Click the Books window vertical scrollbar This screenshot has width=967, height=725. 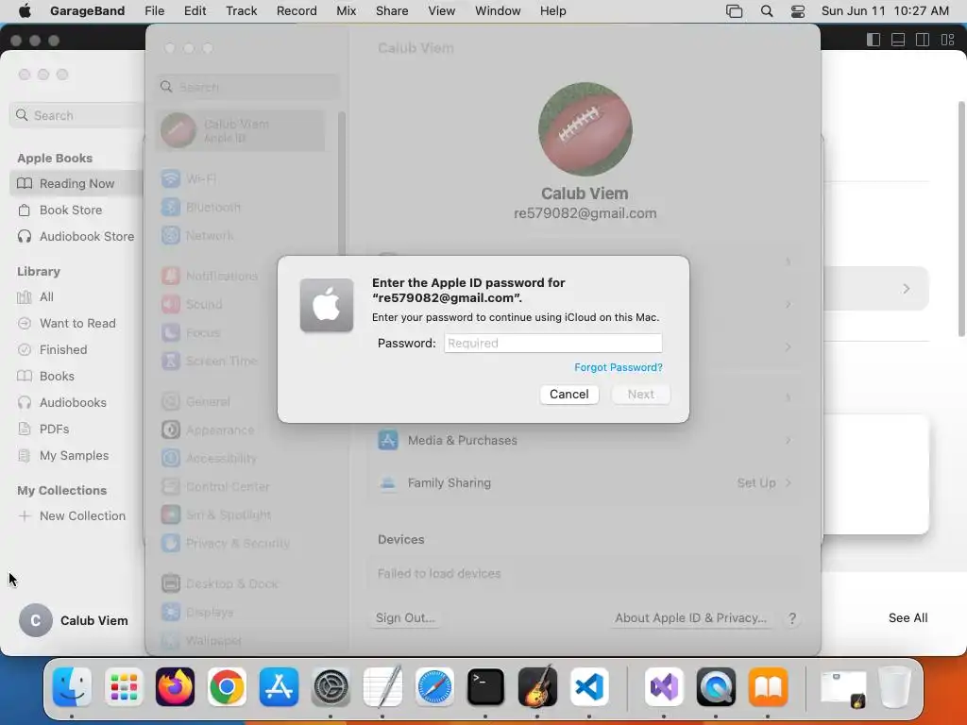(960, 219)
